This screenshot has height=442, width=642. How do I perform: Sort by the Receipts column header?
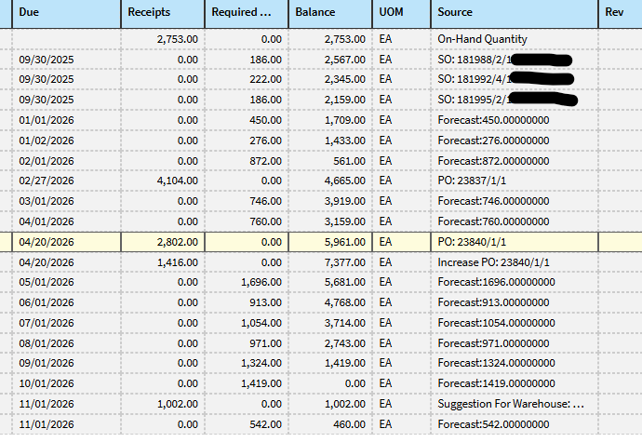163,12
